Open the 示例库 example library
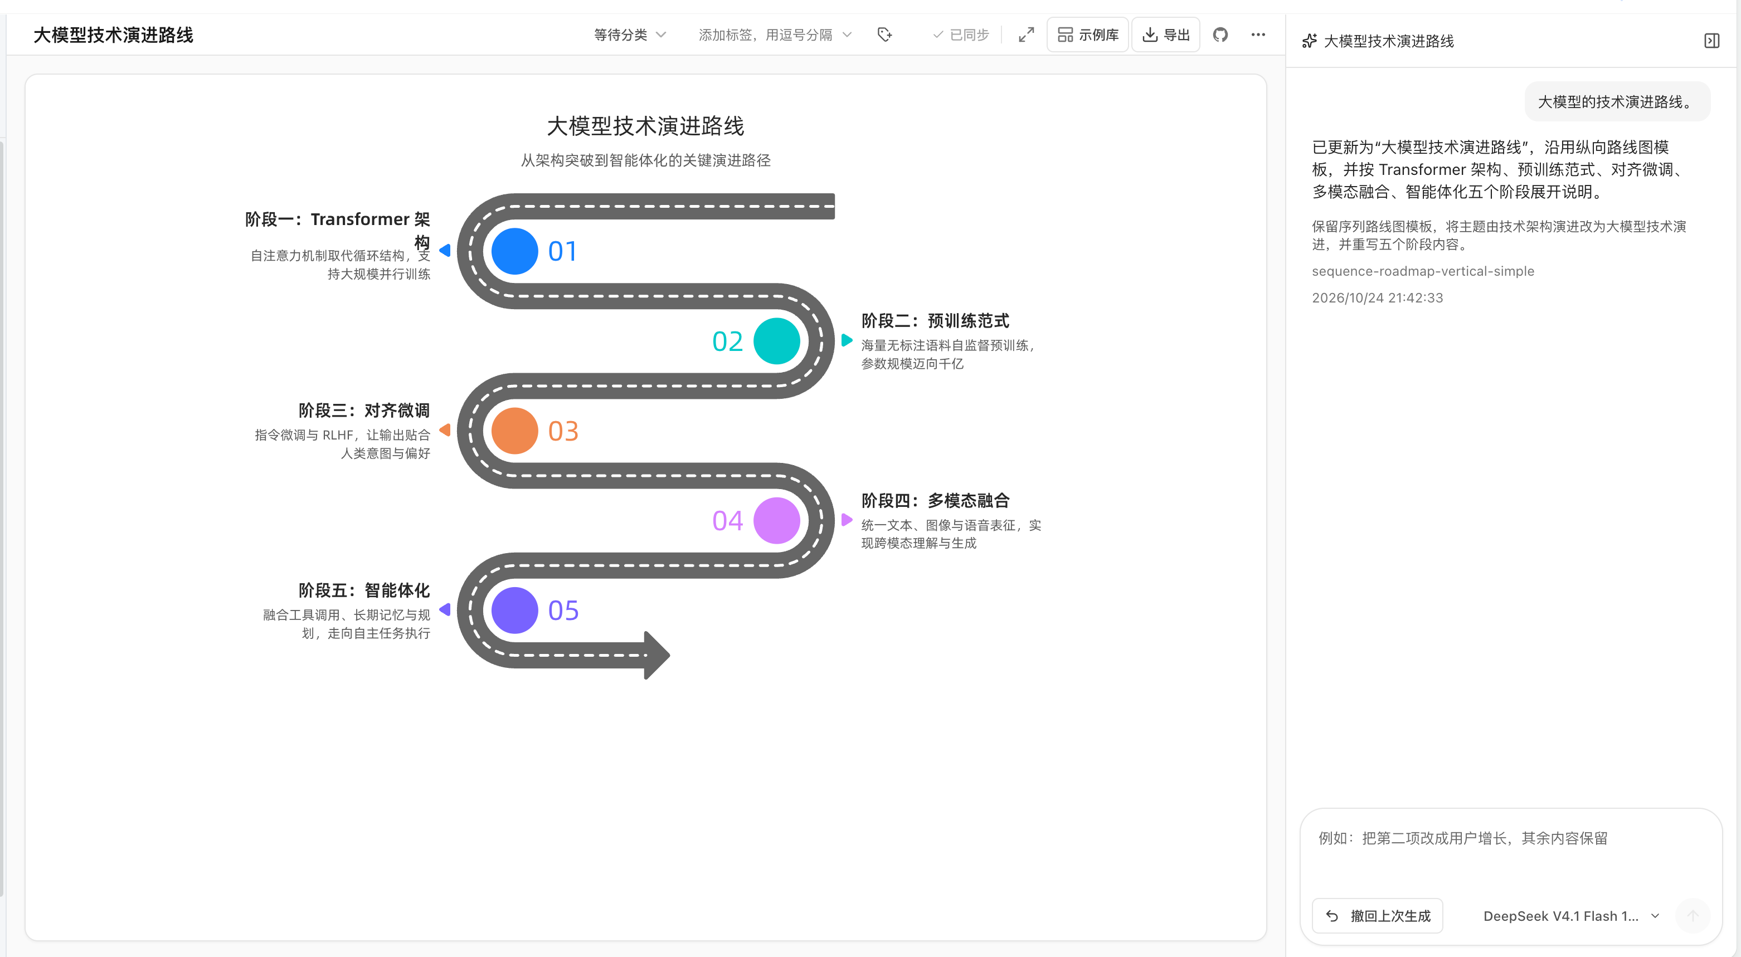 click(x=1087, y=35)
